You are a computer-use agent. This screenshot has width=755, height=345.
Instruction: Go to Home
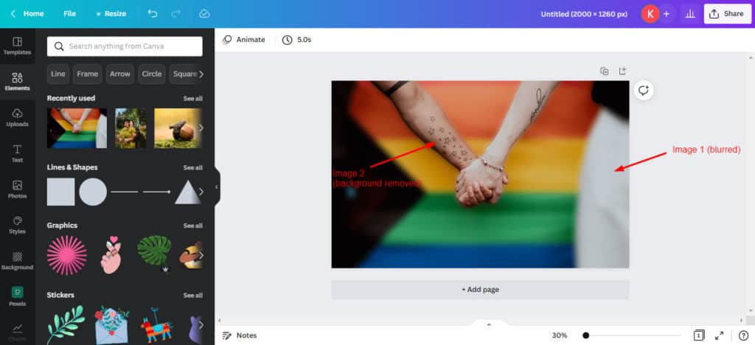coord(34,13)
